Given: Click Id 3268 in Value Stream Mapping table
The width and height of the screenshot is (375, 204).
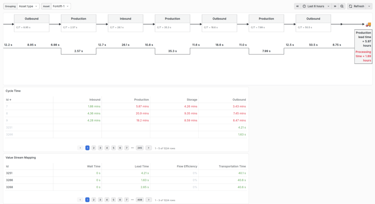Looking at the screenshot, I should [x=9, y=187].
